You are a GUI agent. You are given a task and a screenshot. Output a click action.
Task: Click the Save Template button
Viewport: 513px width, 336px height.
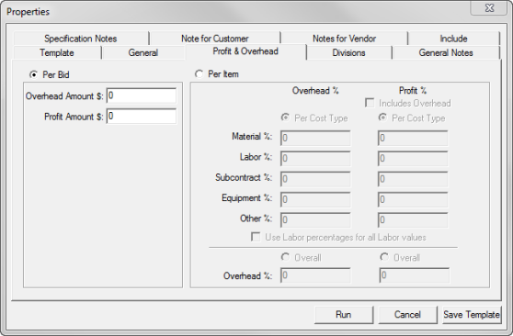(x=472, y=315)
